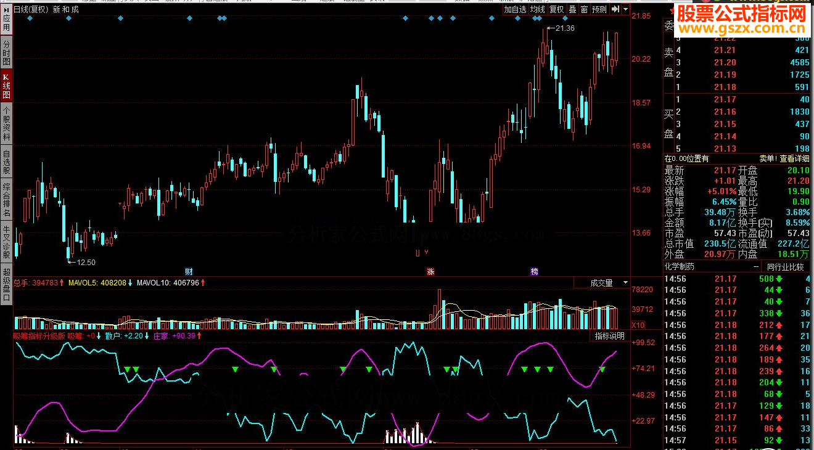Click the 外盘 value 20.97万
The height and width of the screenshot is (450, 814).
click(720, 254)
